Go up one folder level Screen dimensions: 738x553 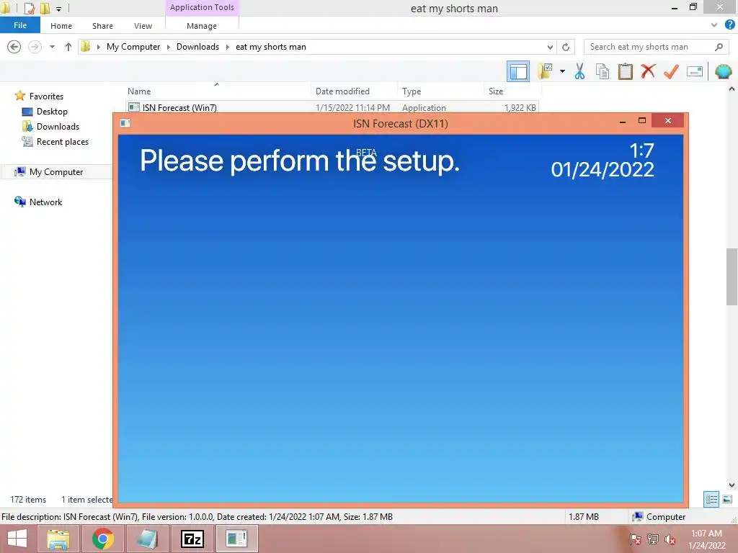click(68, 47)
